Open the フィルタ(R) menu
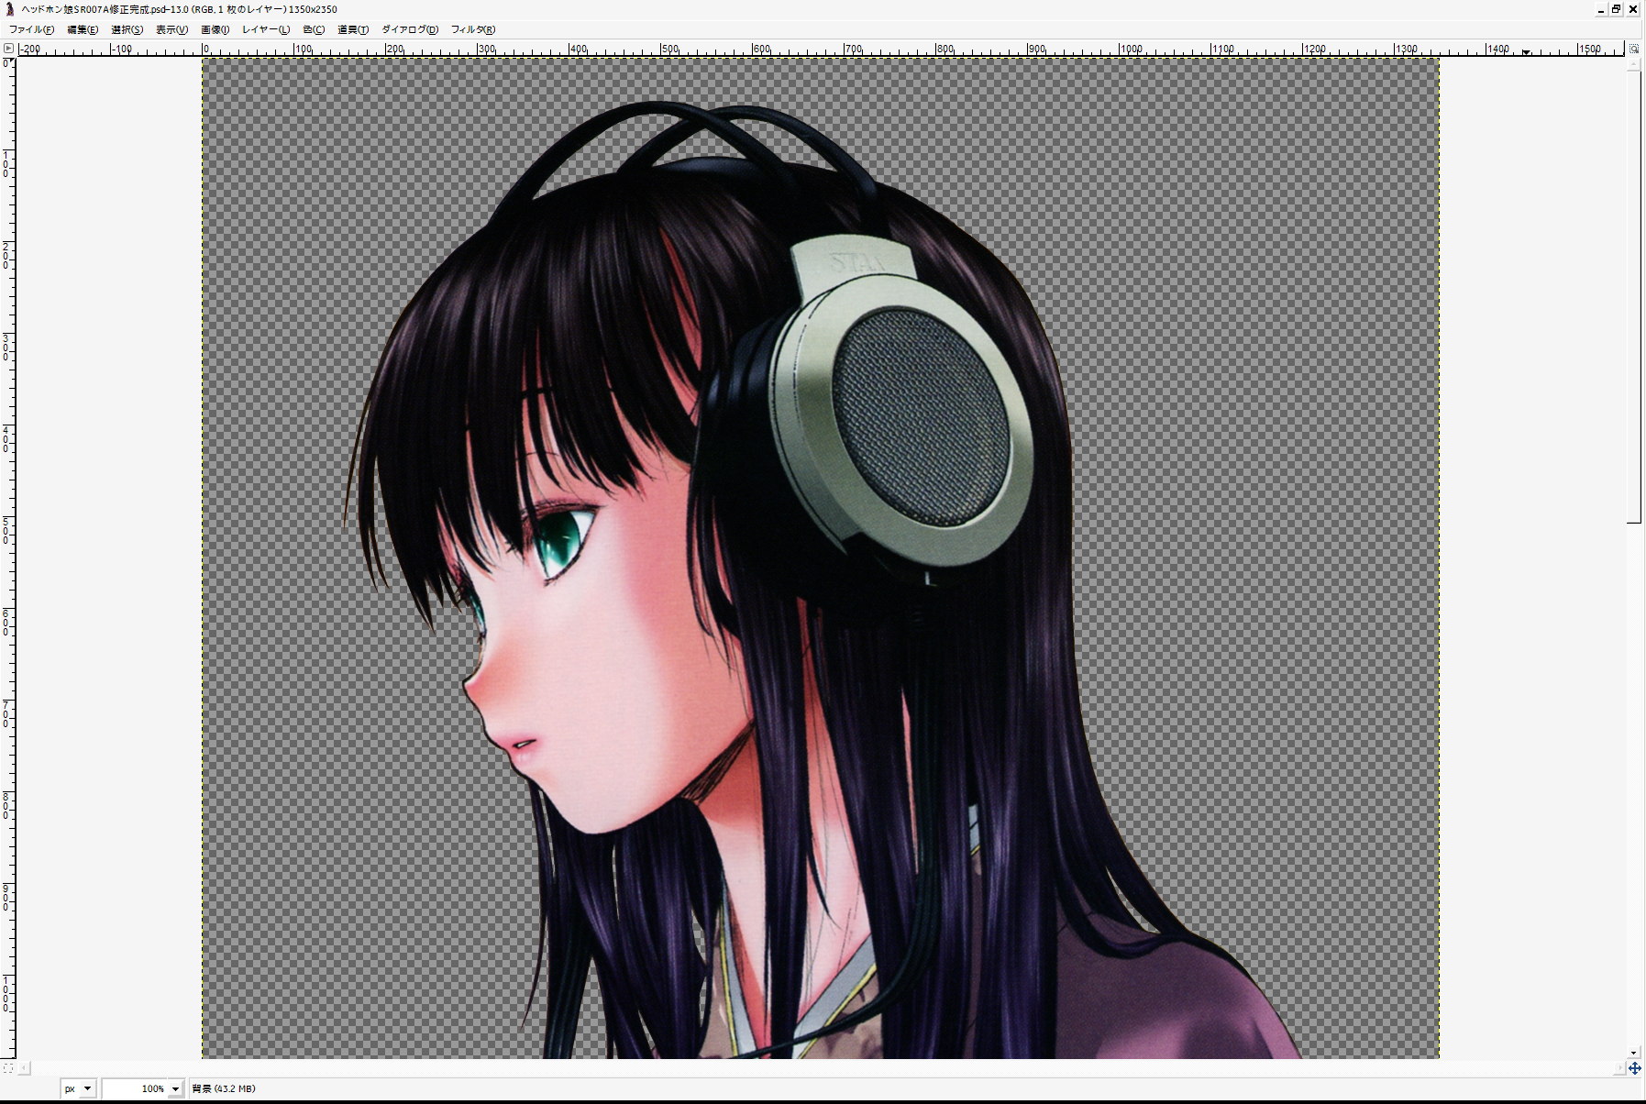Screen dimensions: 1646x1104 [473, 29]
